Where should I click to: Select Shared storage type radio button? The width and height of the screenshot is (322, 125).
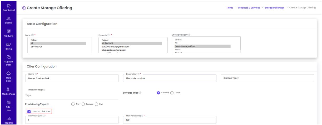click(x=158, y=93)
